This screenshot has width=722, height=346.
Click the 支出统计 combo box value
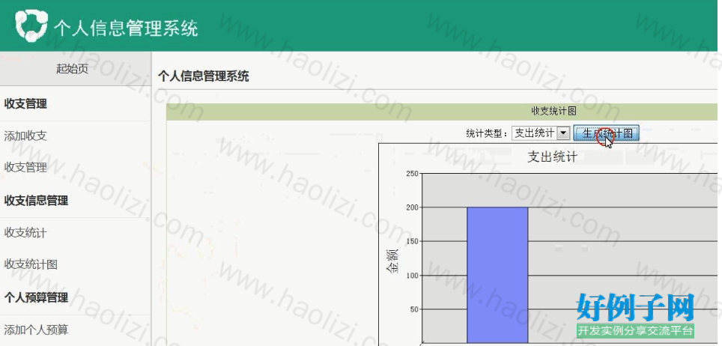[535, 133]
